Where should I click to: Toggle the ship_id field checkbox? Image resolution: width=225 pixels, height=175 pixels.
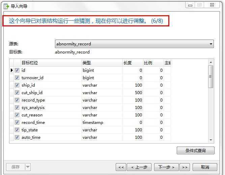(x=17, y=85)
